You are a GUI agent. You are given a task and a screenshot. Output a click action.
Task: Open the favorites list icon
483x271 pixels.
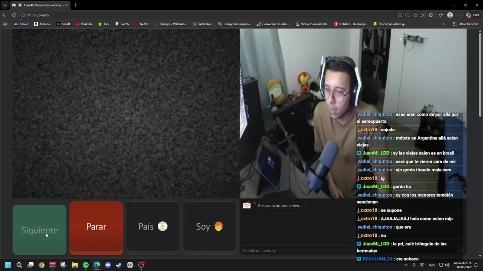click(x=441, y=15)
